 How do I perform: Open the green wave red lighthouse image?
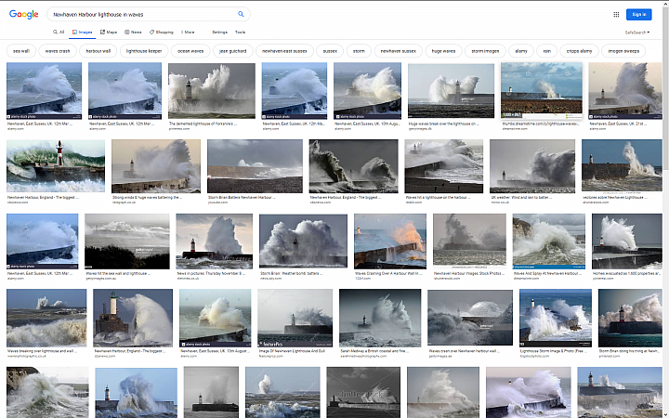[56, 166]
